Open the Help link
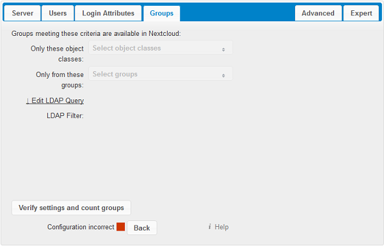Image resolution: width=384 pixels, height=246 pixels. [x=221, y=227]
